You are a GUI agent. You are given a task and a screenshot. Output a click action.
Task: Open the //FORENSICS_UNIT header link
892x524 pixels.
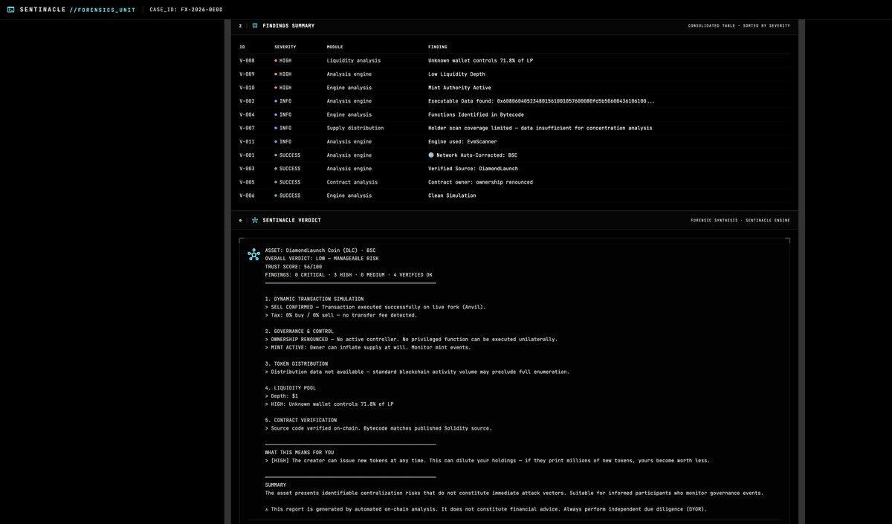[103, 9]
